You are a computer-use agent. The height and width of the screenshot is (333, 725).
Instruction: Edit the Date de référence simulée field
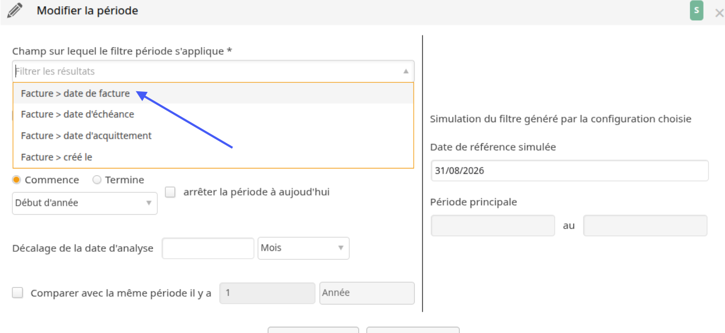[x=569, y=171]
